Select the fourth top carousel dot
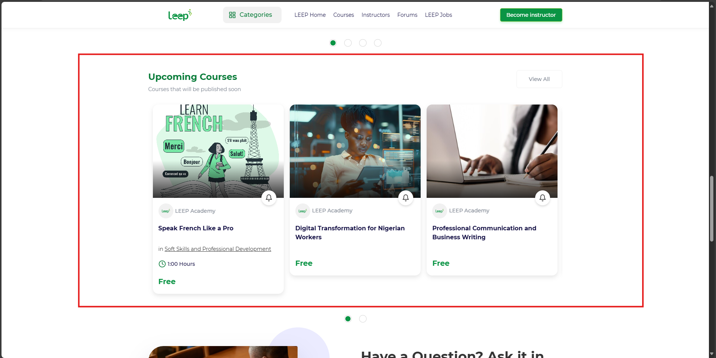716x358 pixels. tap(378, 43)
